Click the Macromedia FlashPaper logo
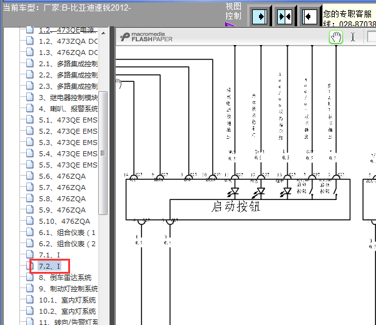This screenshot has width=376, height=325. point(146,37)
